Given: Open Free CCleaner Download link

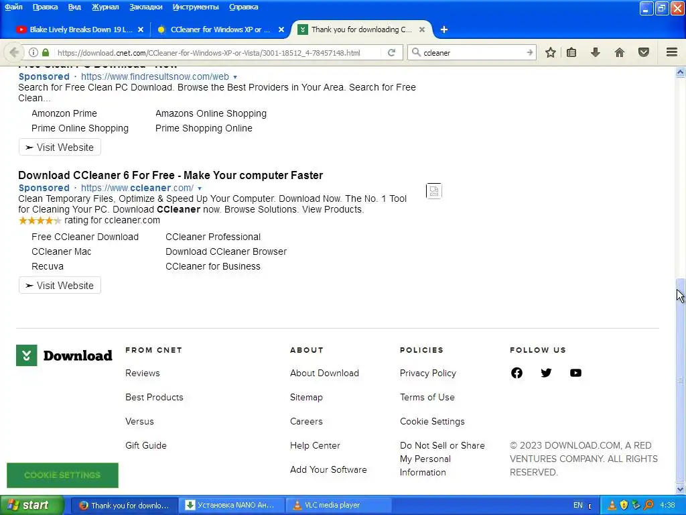Looking at the screenshot, I should [x=85, y=237].
